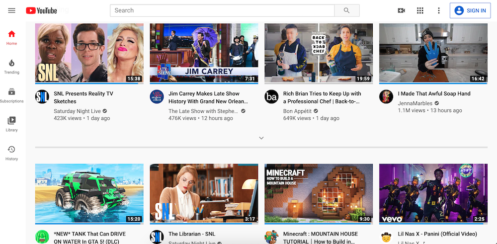Click the SIGN IN button
This screenshot has width=497, height=244.
click(470, 10)
